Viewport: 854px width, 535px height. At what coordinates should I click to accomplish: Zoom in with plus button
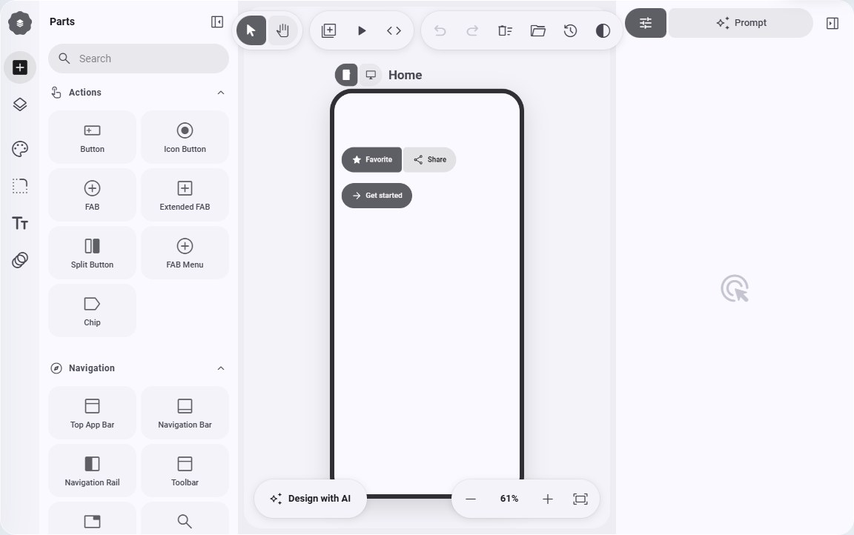tap(547, 499)
